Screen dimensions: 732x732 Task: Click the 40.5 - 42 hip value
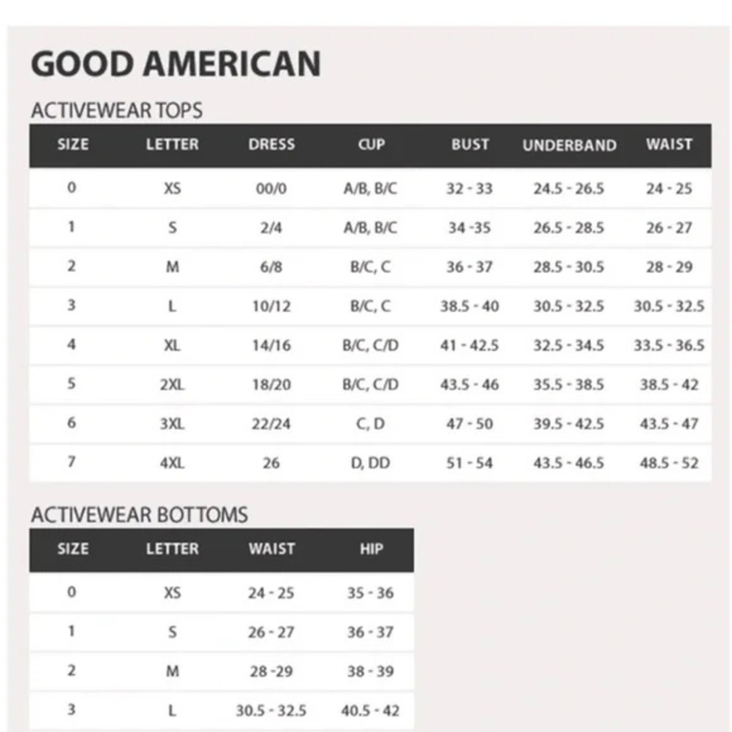pos(370,711)
